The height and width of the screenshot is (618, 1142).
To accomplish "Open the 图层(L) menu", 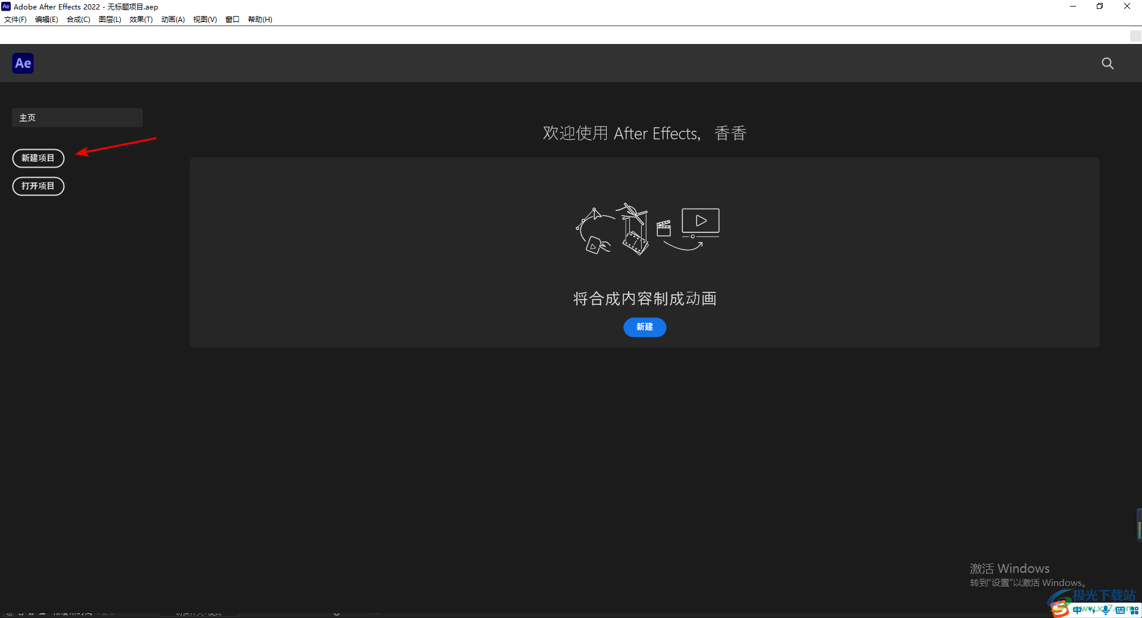I will point(110,20).
